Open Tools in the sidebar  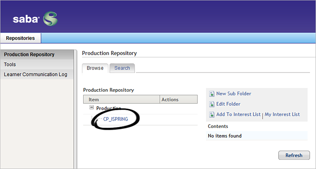click(37, 65)
